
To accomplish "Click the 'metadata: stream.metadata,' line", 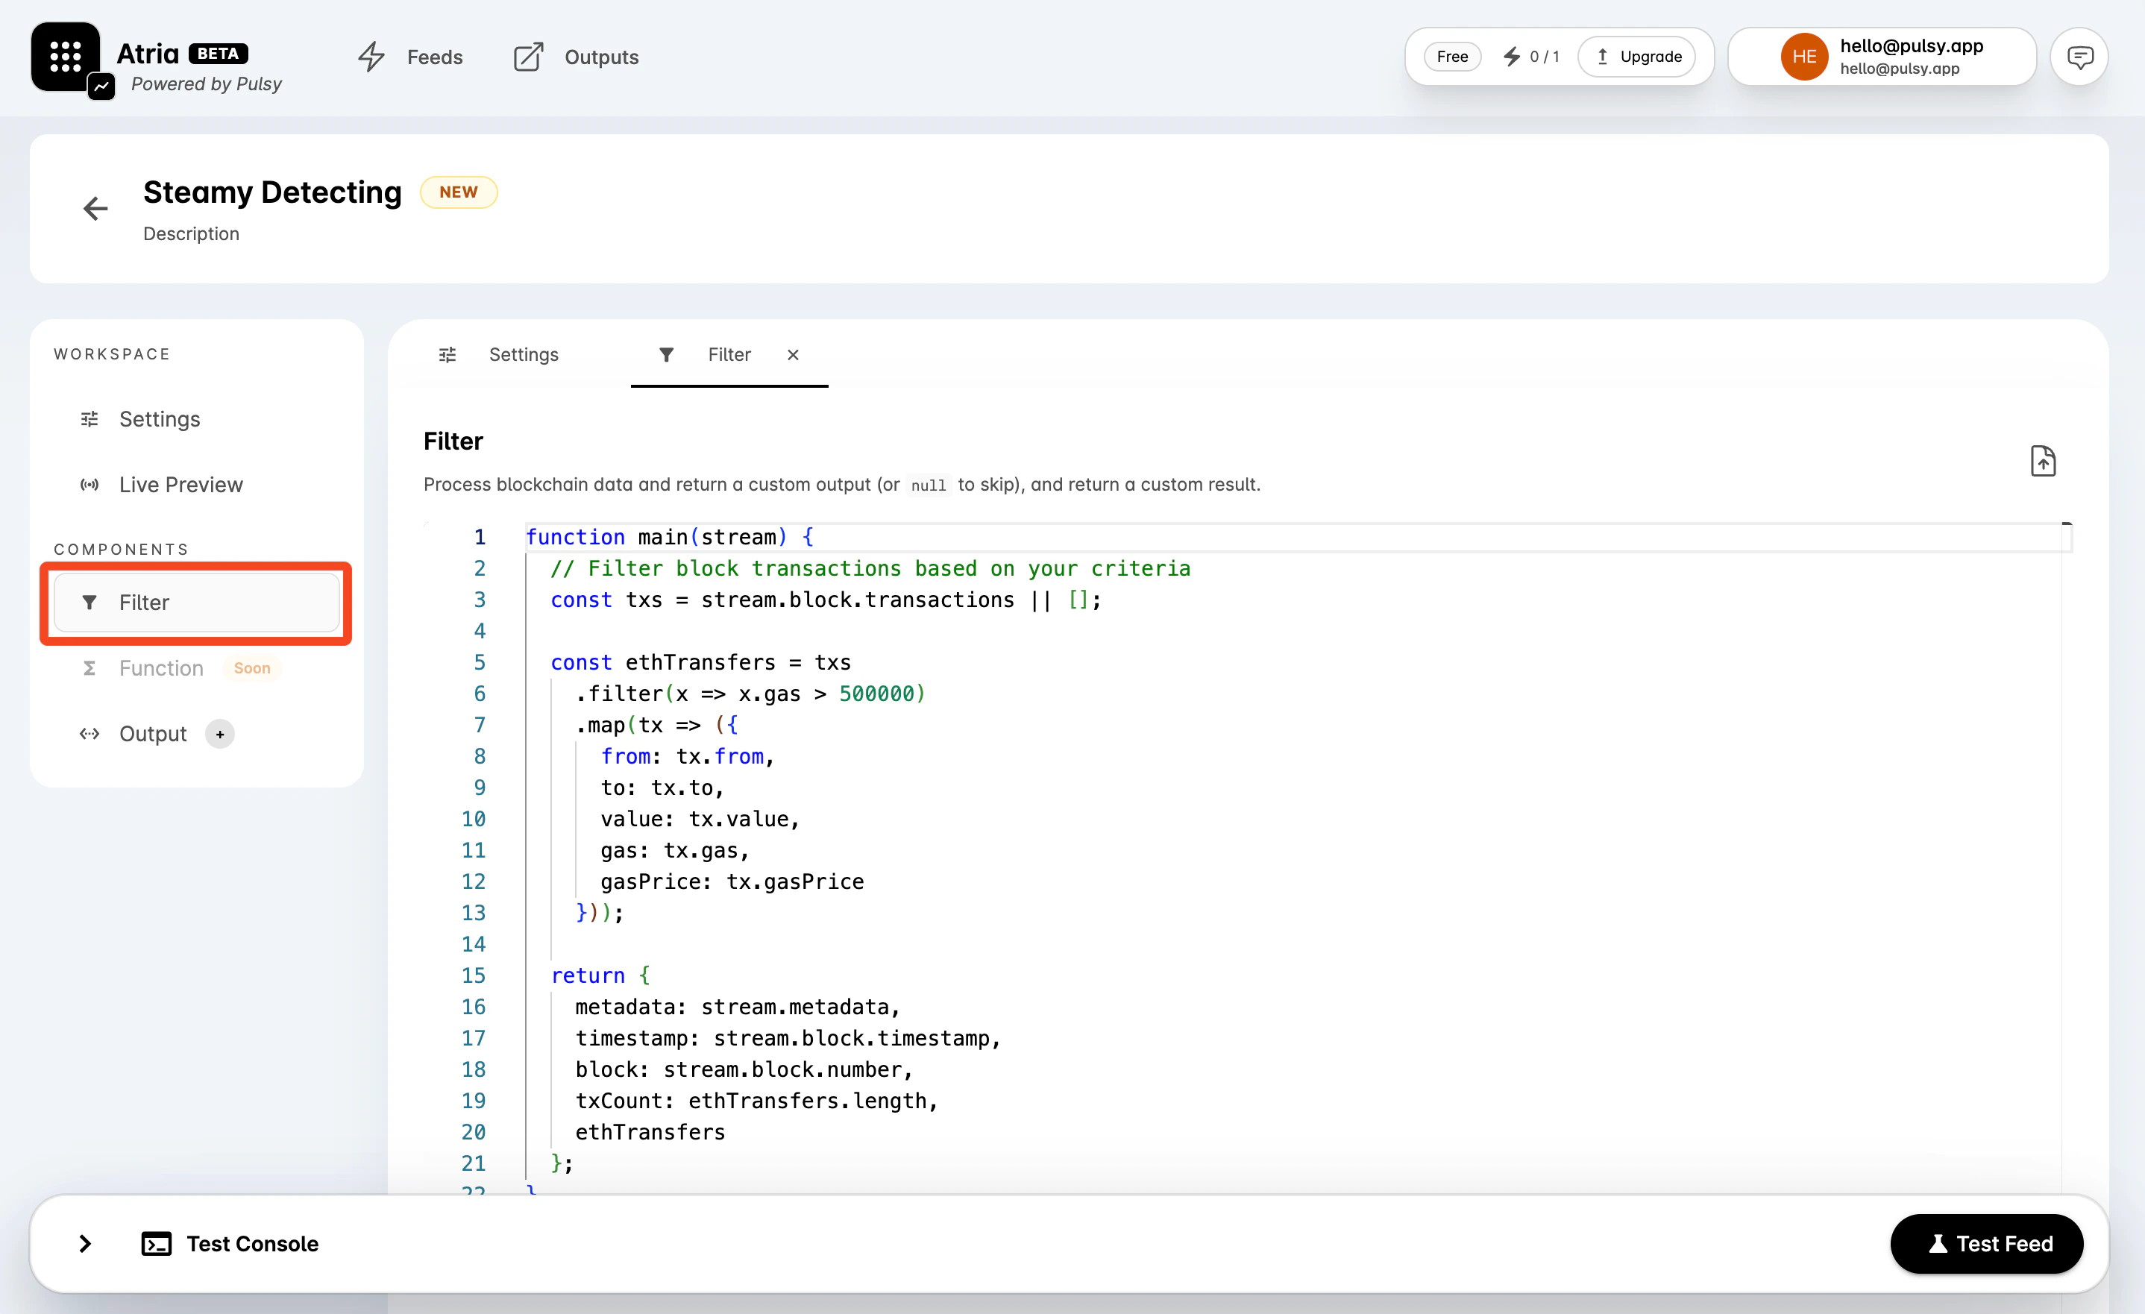I will pyautogui.click(x=738, y=1007).
